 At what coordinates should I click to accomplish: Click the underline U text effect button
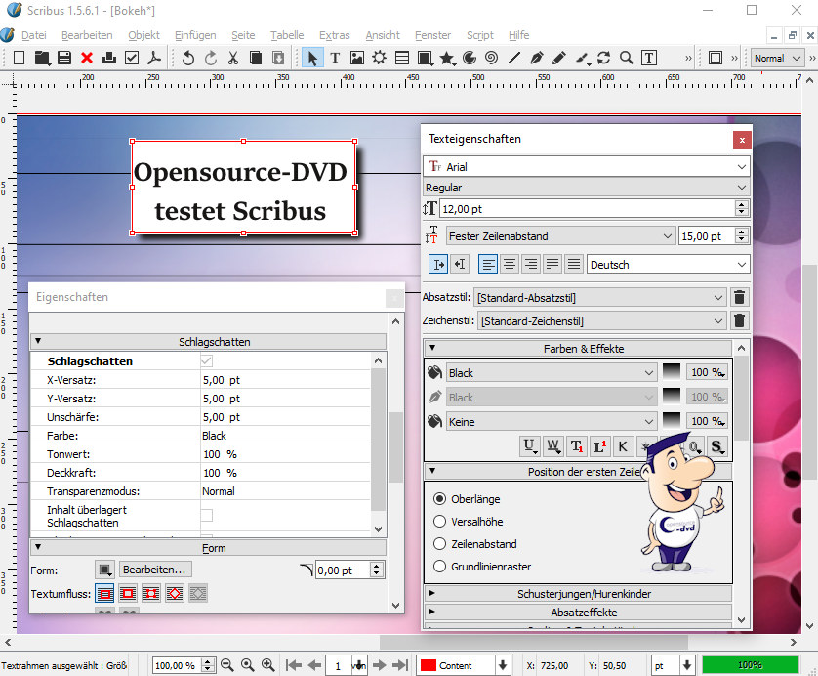[530, 446]
